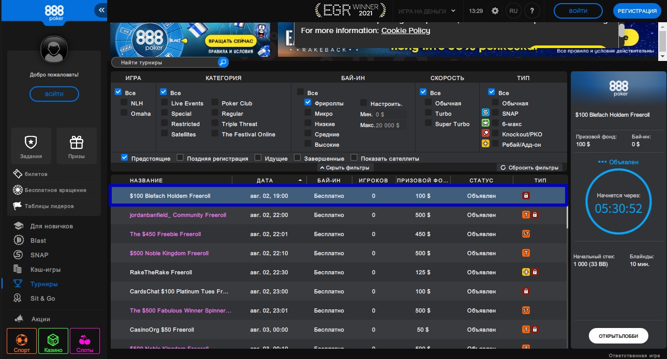Open the Cookie Policy link
The height and width of the screenshot is (359, 667).
coord(406,30)
